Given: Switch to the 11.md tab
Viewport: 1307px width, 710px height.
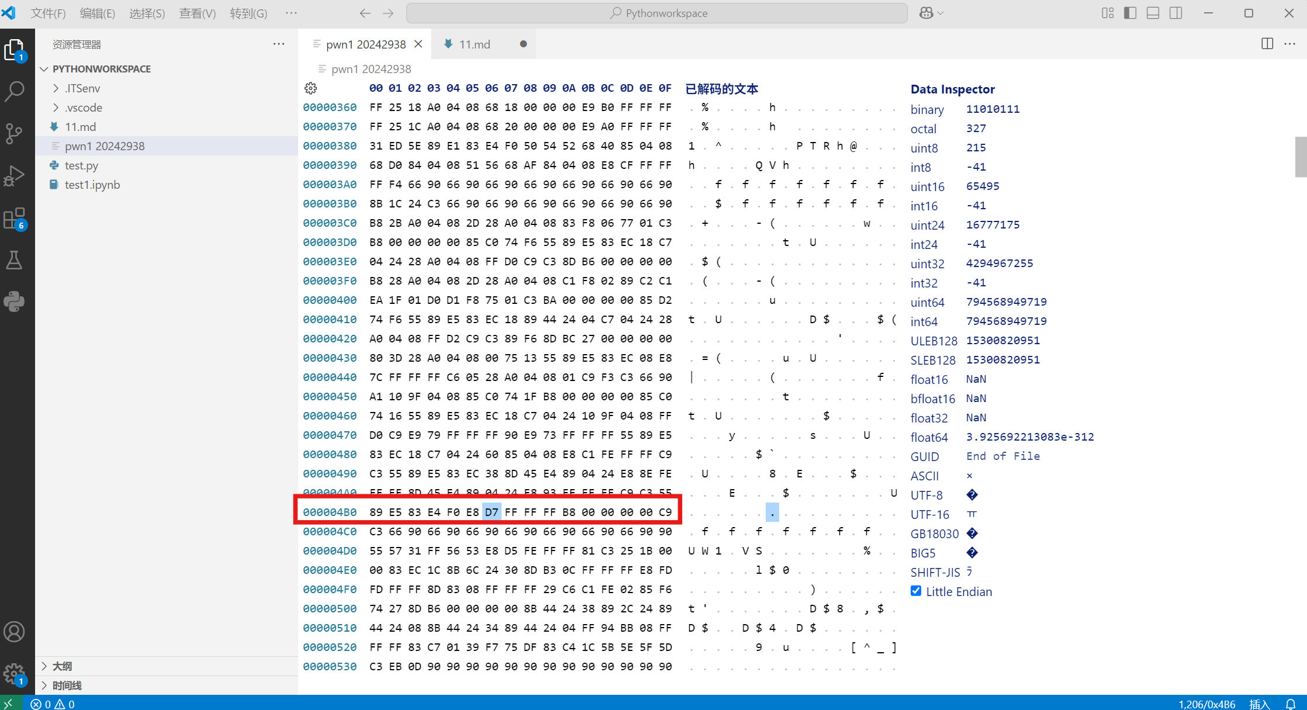Looking at the screenshot, I should 474,44.
